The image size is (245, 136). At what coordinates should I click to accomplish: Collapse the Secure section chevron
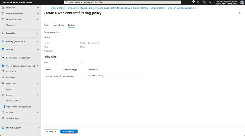(38, 95)
